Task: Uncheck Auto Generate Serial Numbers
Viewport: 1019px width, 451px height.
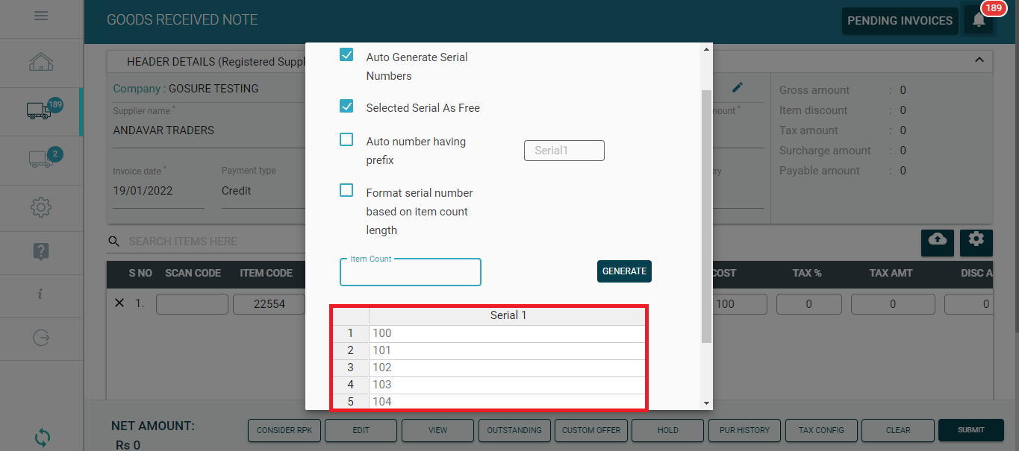Action: tap(346, 54)
